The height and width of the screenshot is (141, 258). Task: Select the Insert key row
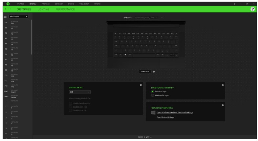[x=17, y=91]
